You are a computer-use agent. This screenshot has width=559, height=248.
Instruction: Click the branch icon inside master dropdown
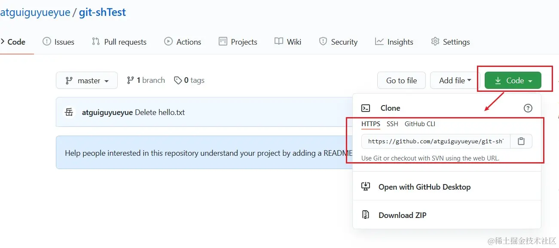[69, 80]
